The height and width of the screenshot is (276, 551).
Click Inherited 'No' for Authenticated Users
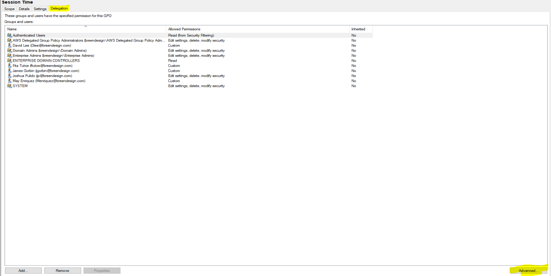[354, 35]
